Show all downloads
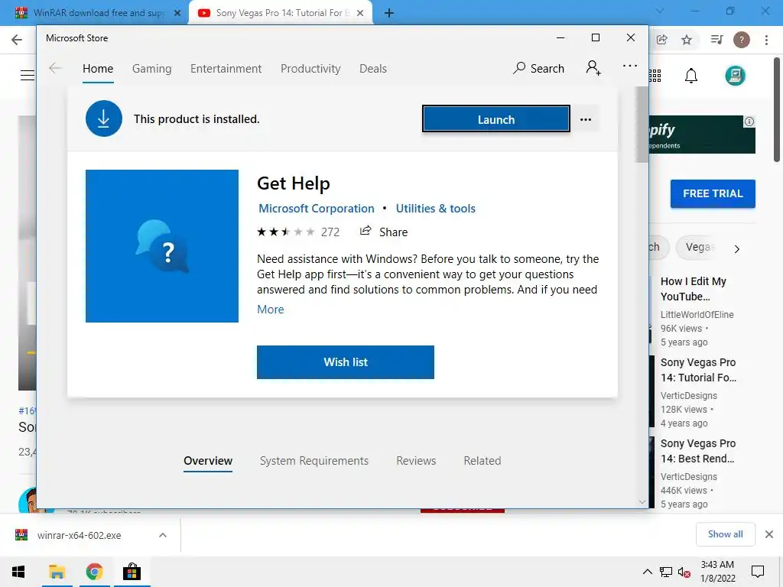The height and width of the screenshot is (587, 783). pyautogui.click(x=725, y=534)
